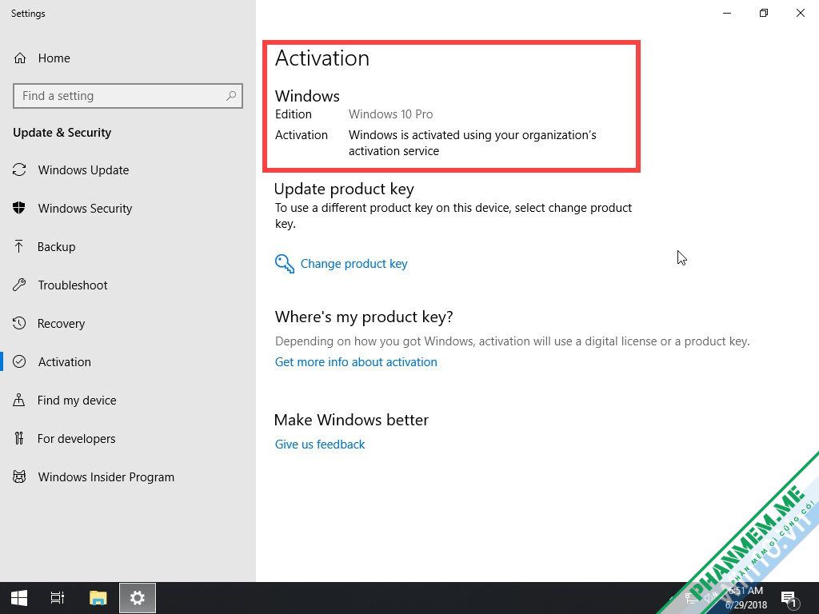
Task: Select Activation in the sidebar
Action: (65, 362)
